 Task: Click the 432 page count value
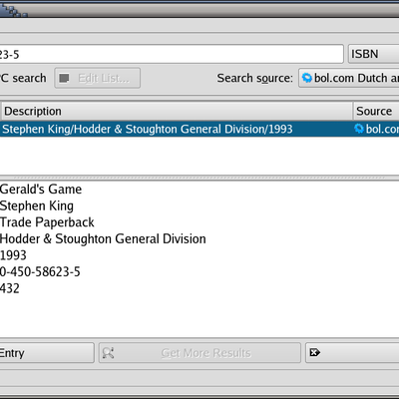pyautogui.click(x=10, y=288)
